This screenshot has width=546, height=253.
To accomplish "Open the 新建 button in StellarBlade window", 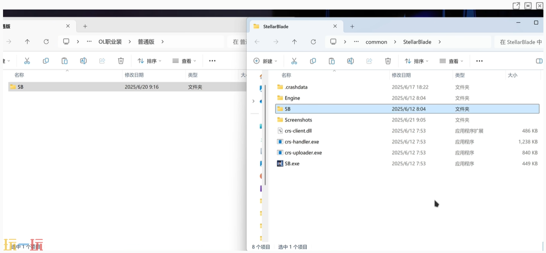I will 265,61.
